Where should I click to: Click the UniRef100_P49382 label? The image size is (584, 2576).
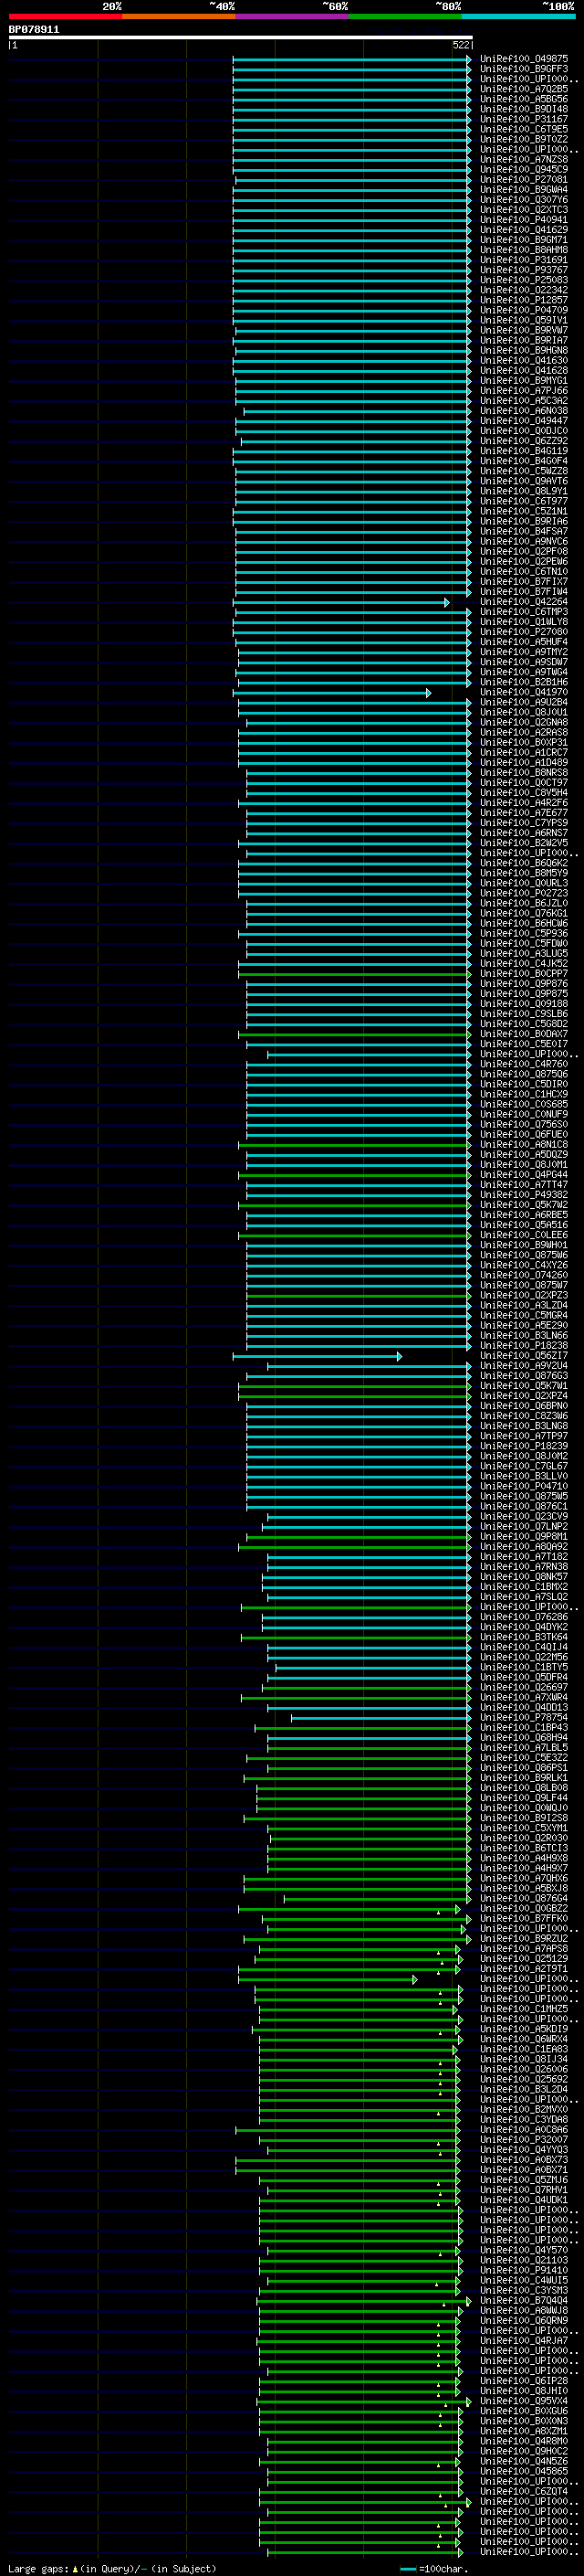pos(524,1195)
